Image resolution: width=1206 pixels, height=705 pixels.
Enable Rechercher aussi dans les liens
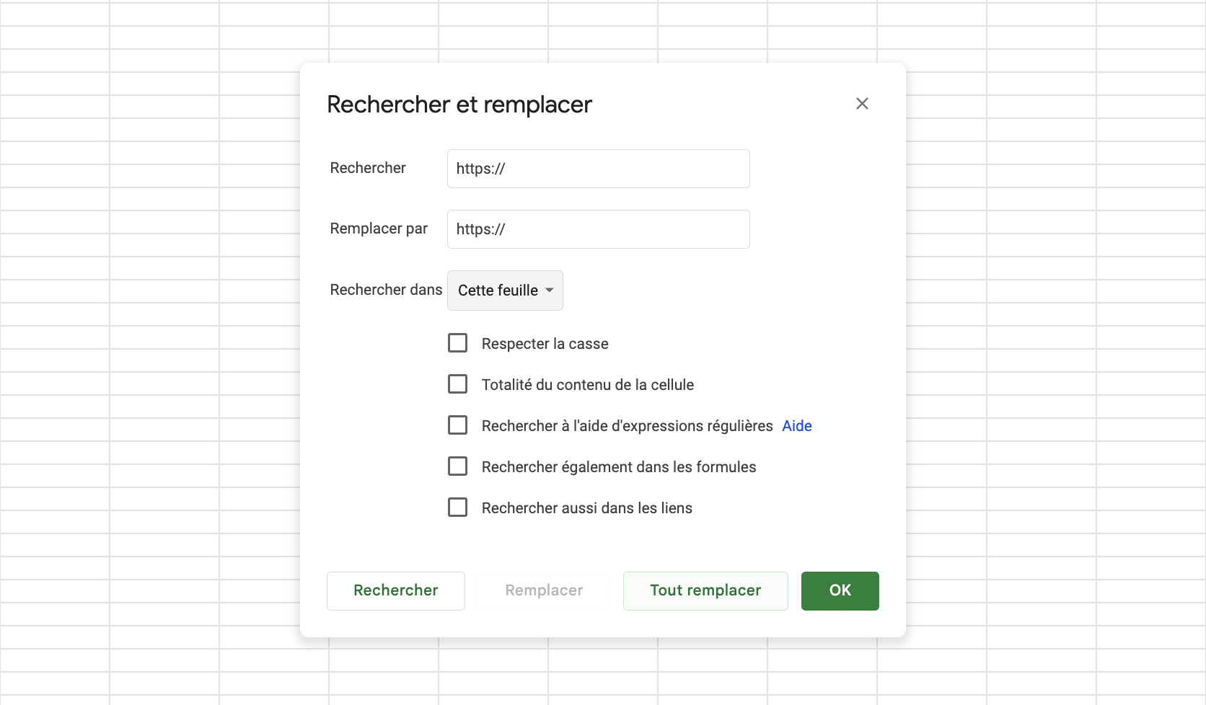click(458, 507)
